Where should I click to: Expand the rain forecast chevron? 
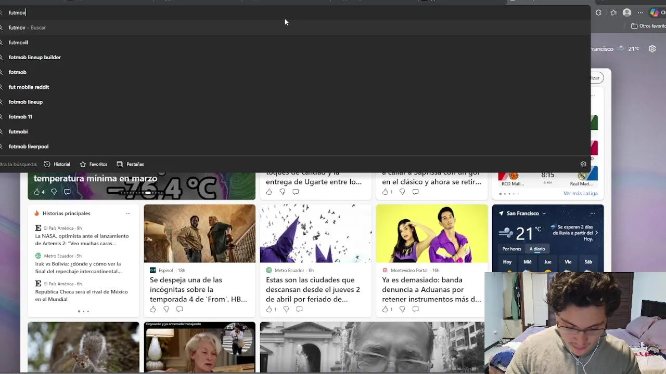(x=596, y=233)
